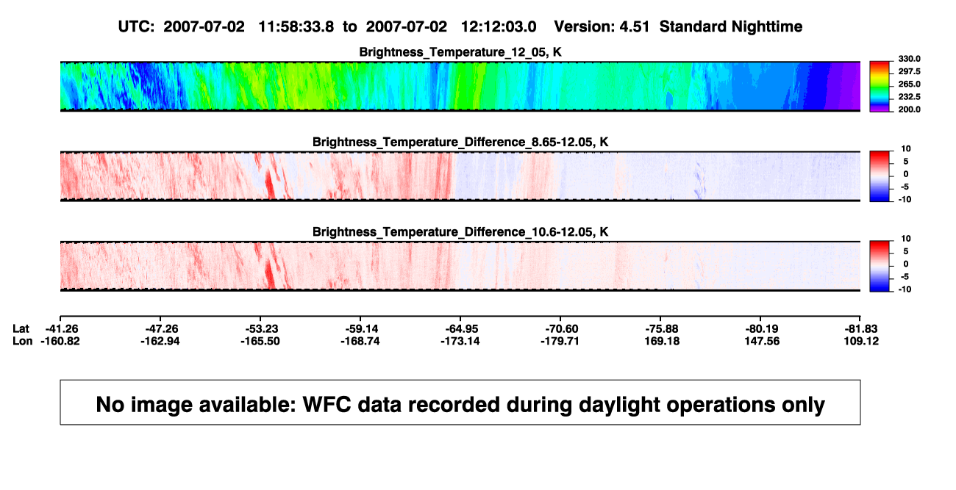Click the latitude value -80.19
This screenshot has width=956, height=490.
(x=760, y=328)
